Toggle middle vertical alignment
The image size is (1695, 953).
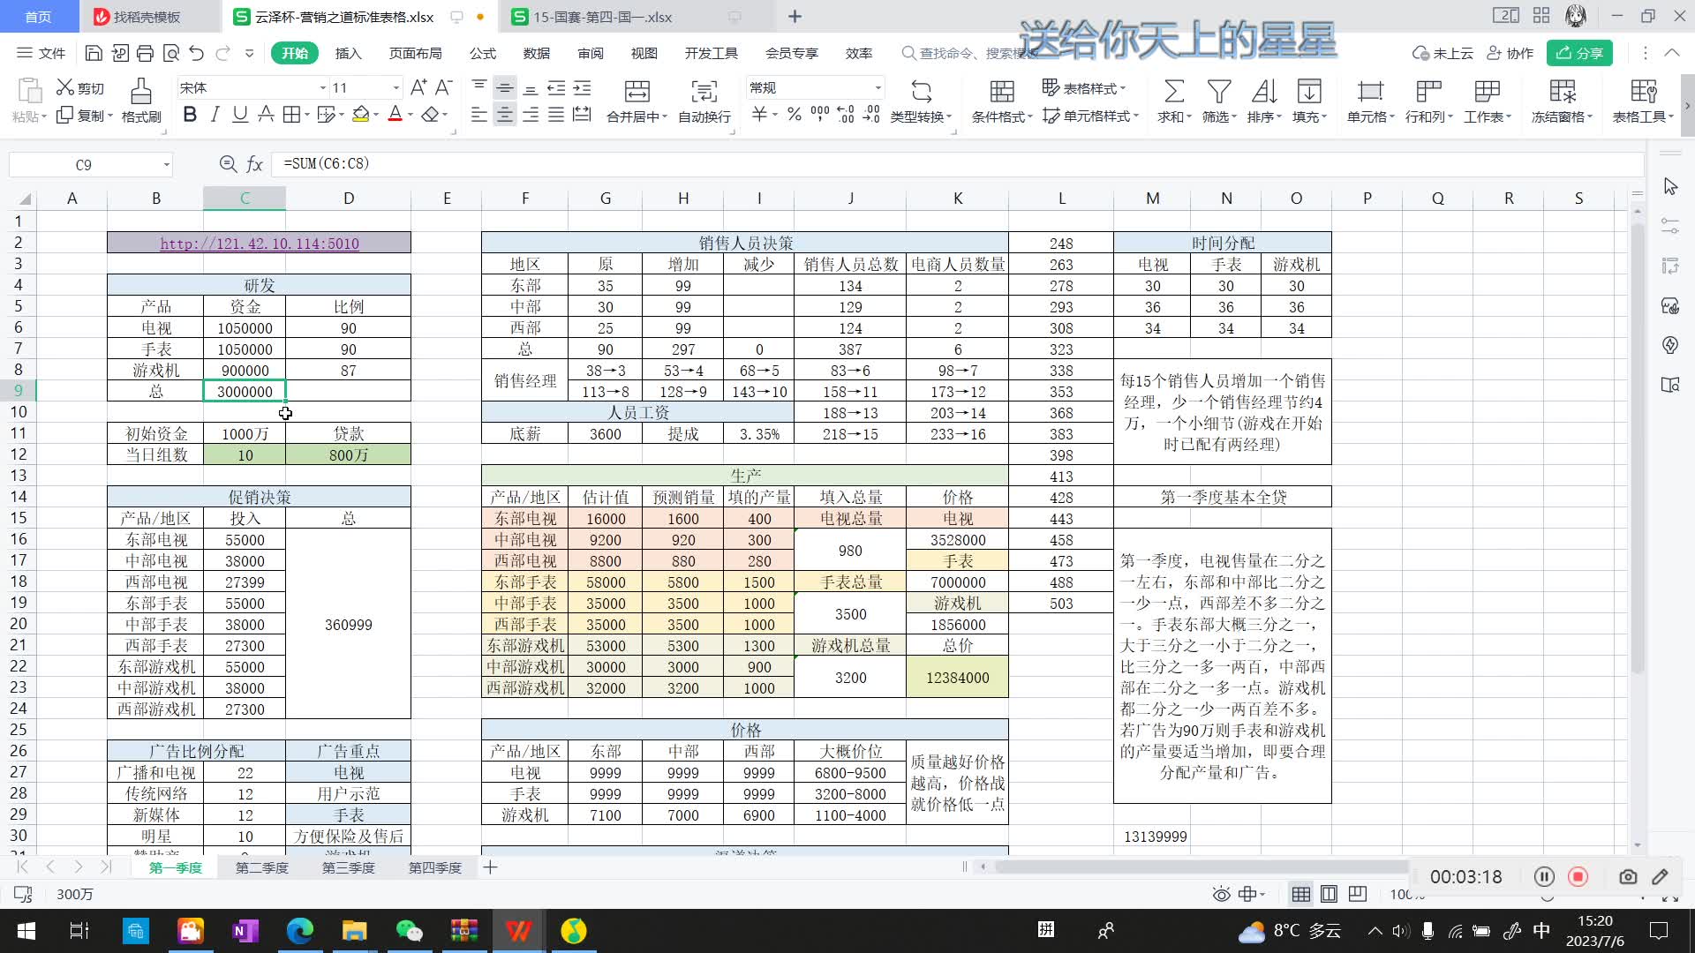(504, 87)
